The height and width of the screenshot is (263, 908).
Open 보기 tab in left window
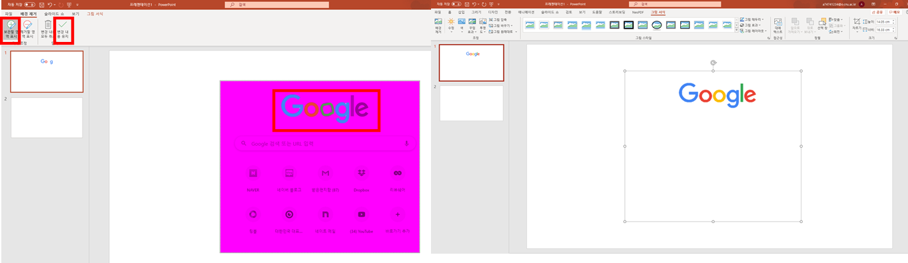click(75, 13)
